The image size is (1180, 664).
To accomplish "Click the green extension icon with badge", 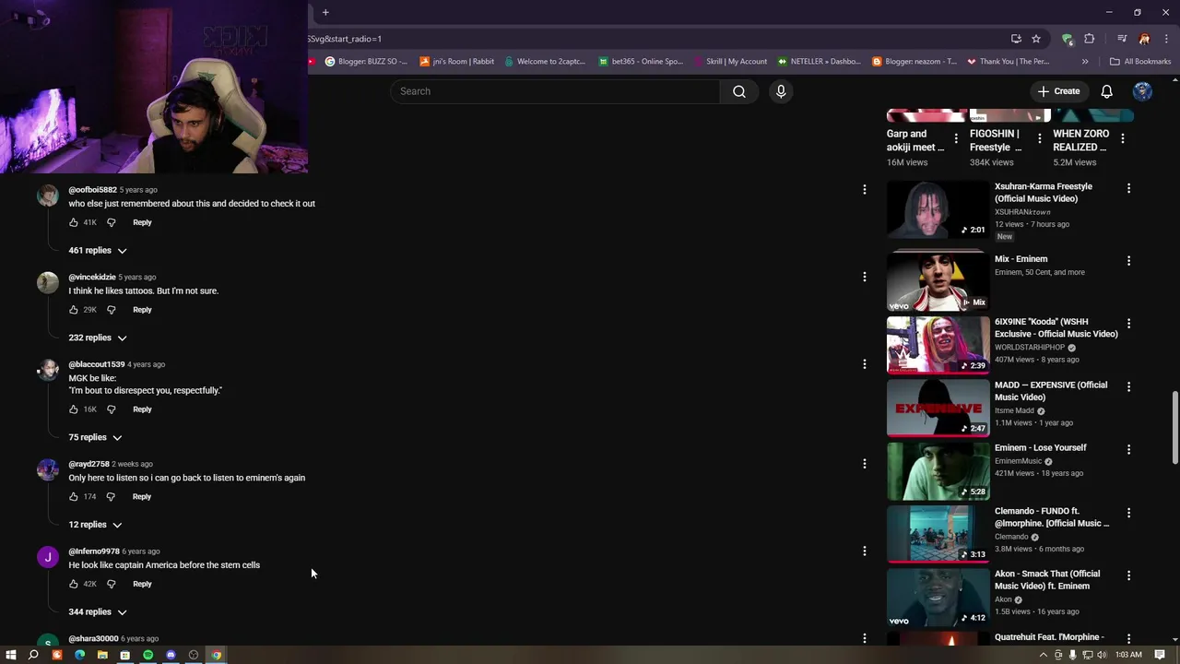I will click(1068, 39).
